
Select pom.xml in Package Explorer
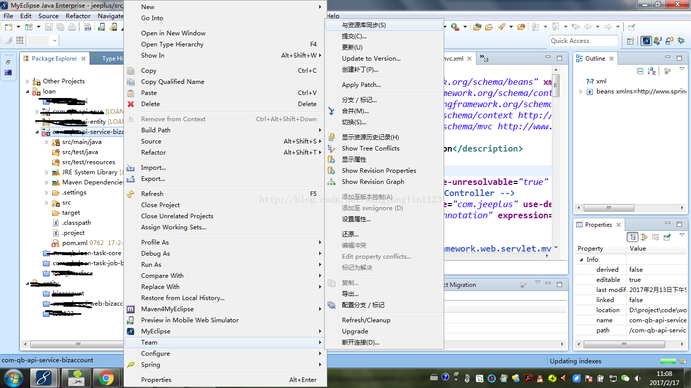click(x=74, y=243)
